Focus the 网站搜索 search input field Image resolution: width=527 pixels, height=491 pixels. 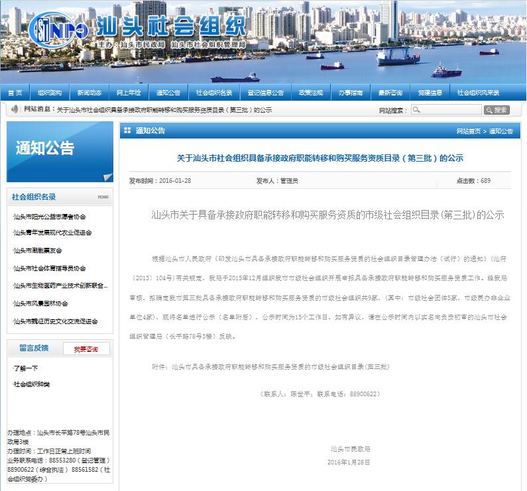pyautogui.click(x=445, y=110)
